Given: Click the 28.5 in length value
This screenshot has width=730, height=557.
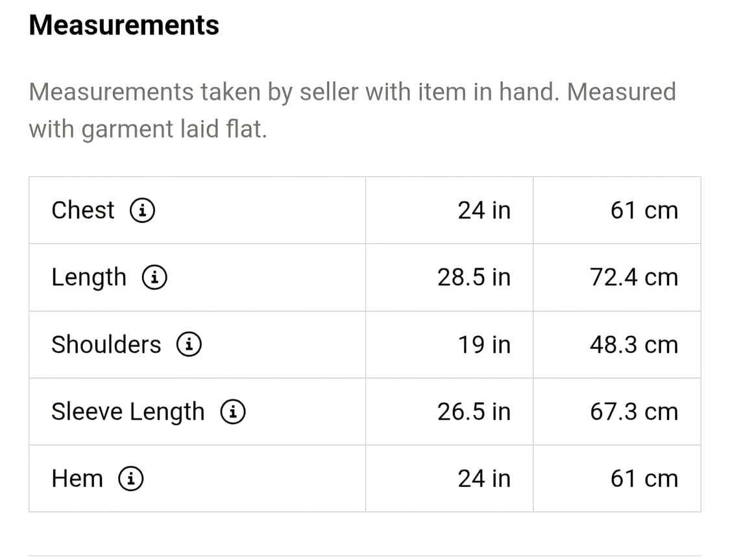Looking at the screenshot, I should coord(474,278).
